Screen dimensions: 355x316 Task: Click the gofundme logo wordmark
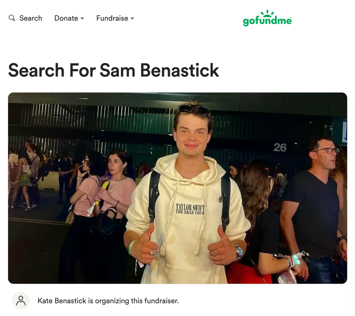click(x=267, y=21)
